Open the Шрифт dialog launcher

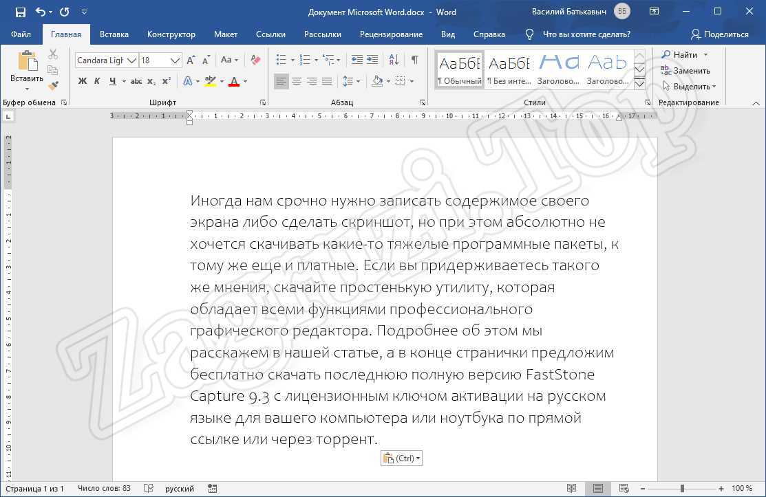click(263, 102)
